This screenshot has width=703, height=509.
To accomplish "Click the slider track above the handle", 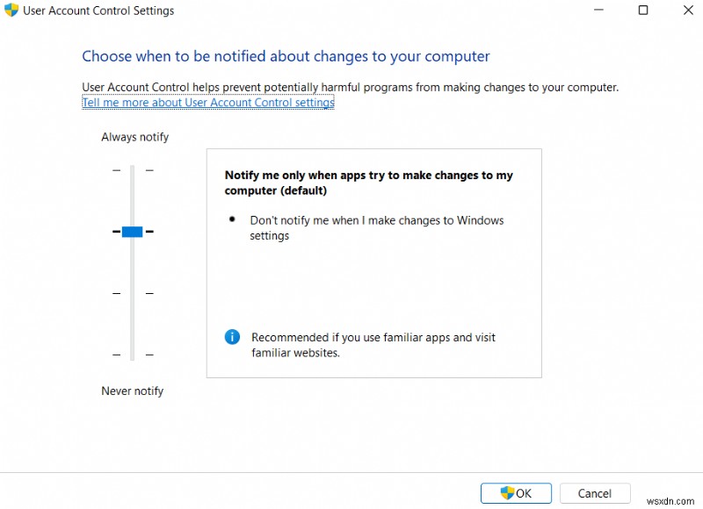I will 132,193.
